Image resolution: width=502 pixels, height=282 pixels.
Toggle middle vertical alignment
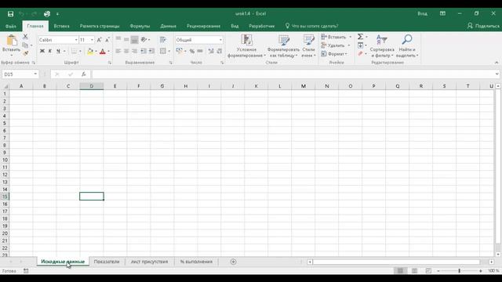(126, 40)
